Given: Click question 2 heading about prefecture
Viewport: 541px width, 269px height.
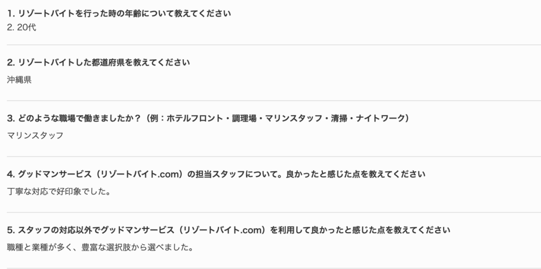Looking at the screenshot, I should (x=98, y=63).
